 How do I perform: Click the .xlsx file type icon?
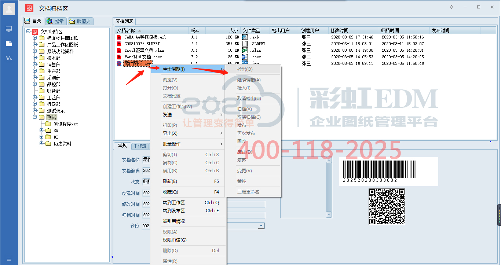pos(245,50)
